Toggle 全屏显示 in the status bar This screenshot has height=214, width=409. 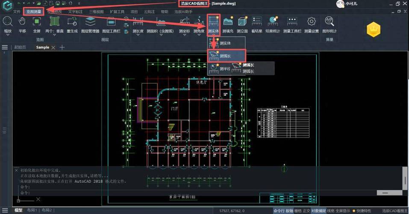coord(343,211)
